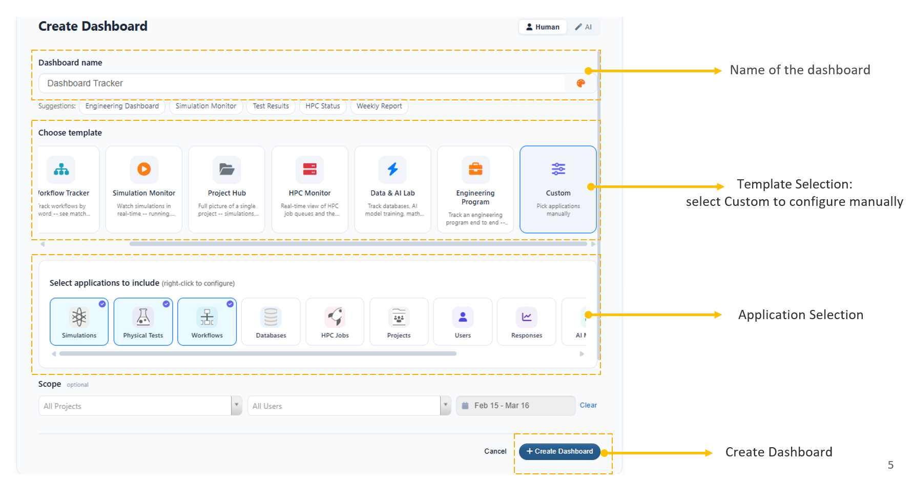The height and width of the screenshot is (481, 914).
Task: Select the Simulation Monitor template play icon
Action: [144, 169]
